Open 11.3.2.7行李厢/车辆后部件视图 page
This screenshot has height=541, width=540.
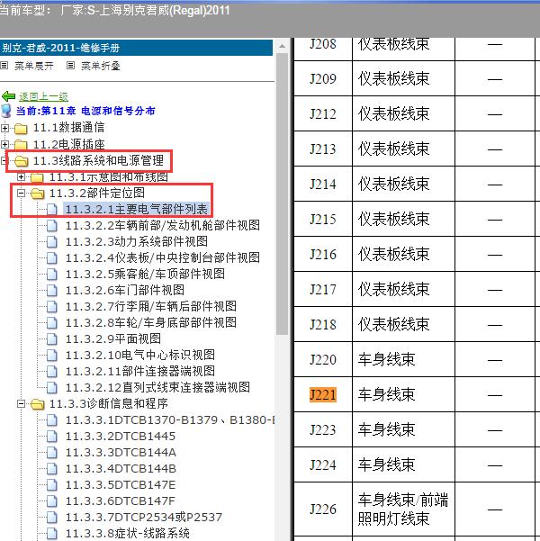click(x=151, y=306)
